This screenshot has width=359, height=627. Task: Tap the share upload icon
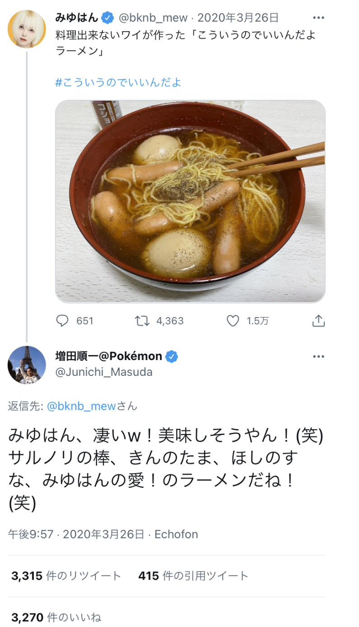(x=318, y=321)
